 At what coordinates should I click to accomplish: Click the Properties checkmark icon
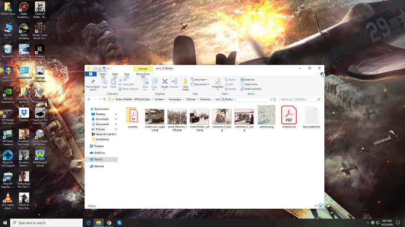point(218,82)
